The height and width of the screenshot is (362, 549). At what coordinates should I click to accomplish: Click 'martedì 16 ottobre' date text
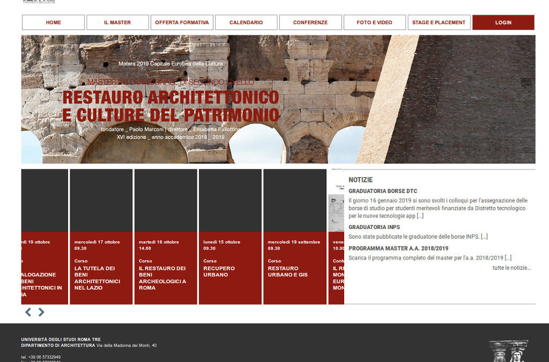[159, 242]
